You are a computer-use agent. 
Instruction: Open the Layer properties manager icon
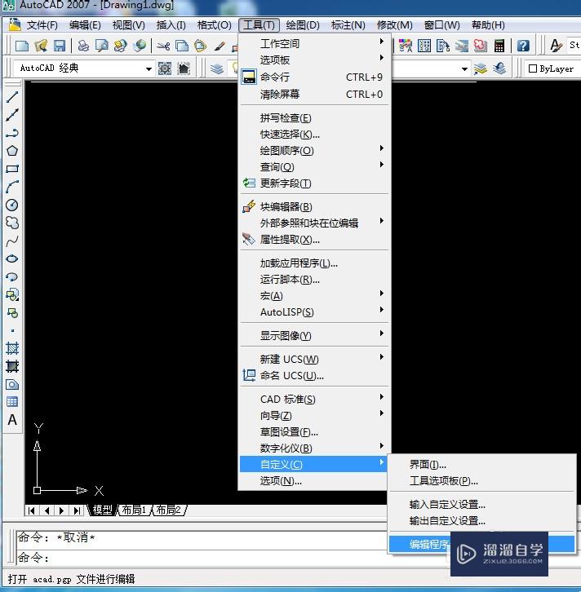[x=217, y=68]
